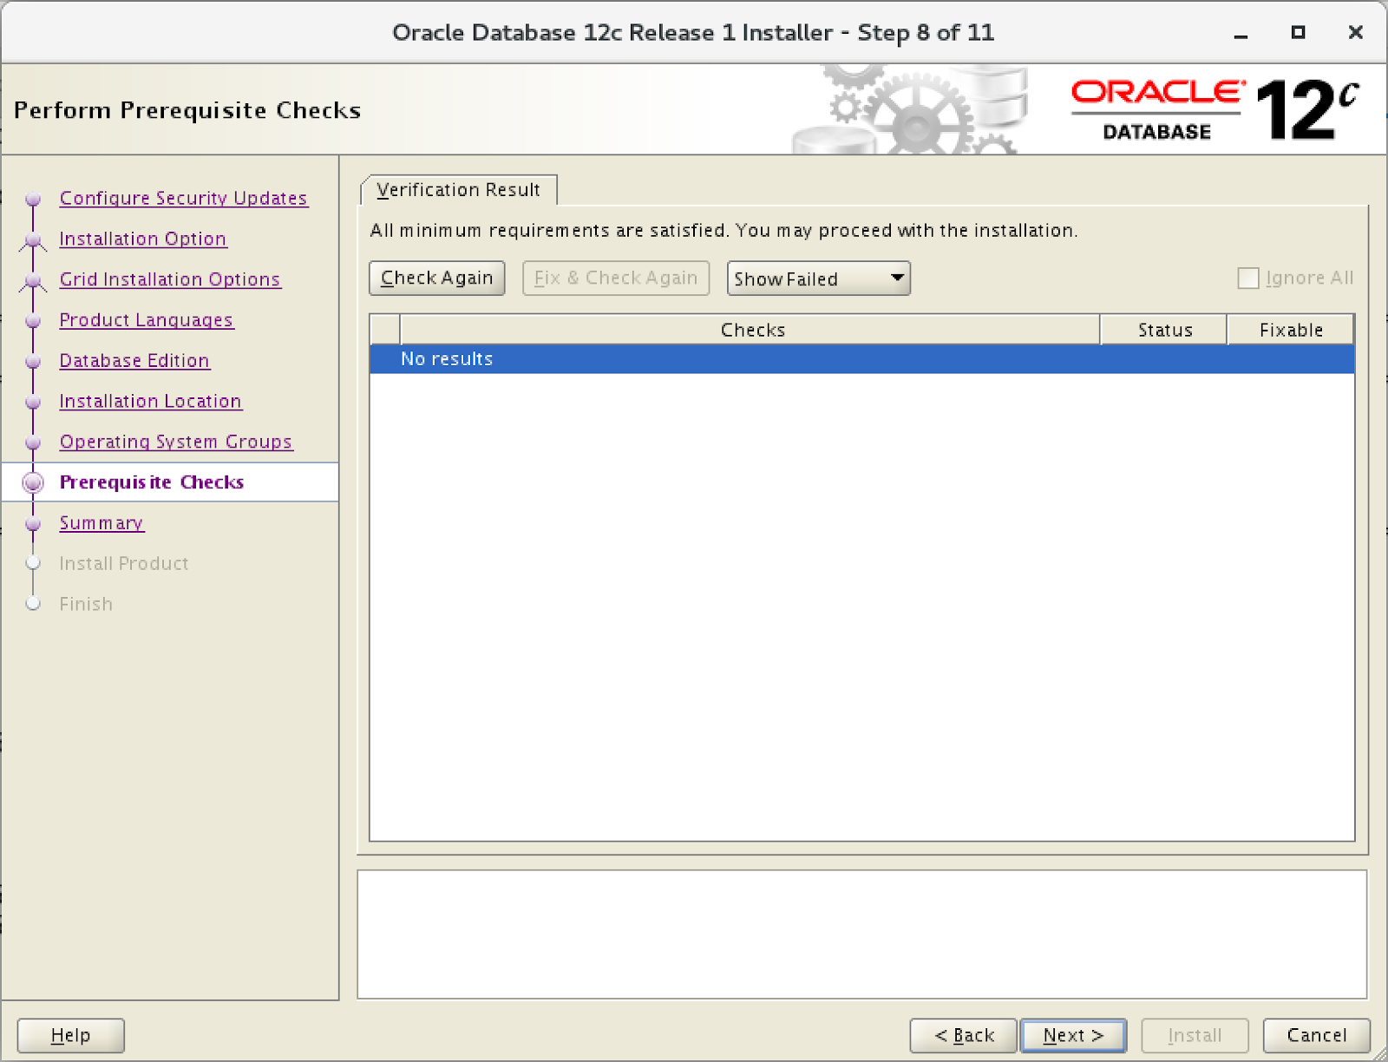Screen dimensions: 1388x1062
Task: Open the Grid Installation Options step
Action: pyautogui.click(x=170, y=279)
